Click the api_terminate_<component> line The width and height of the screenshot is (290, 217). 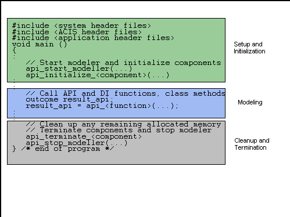coord(84,137)
